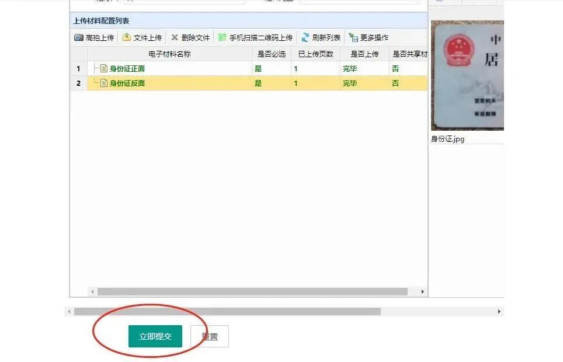This screenshot has height=362, width=563.
Task: Click the 手机扫描二维码上传 QR icon
Action: pos(223,37)
